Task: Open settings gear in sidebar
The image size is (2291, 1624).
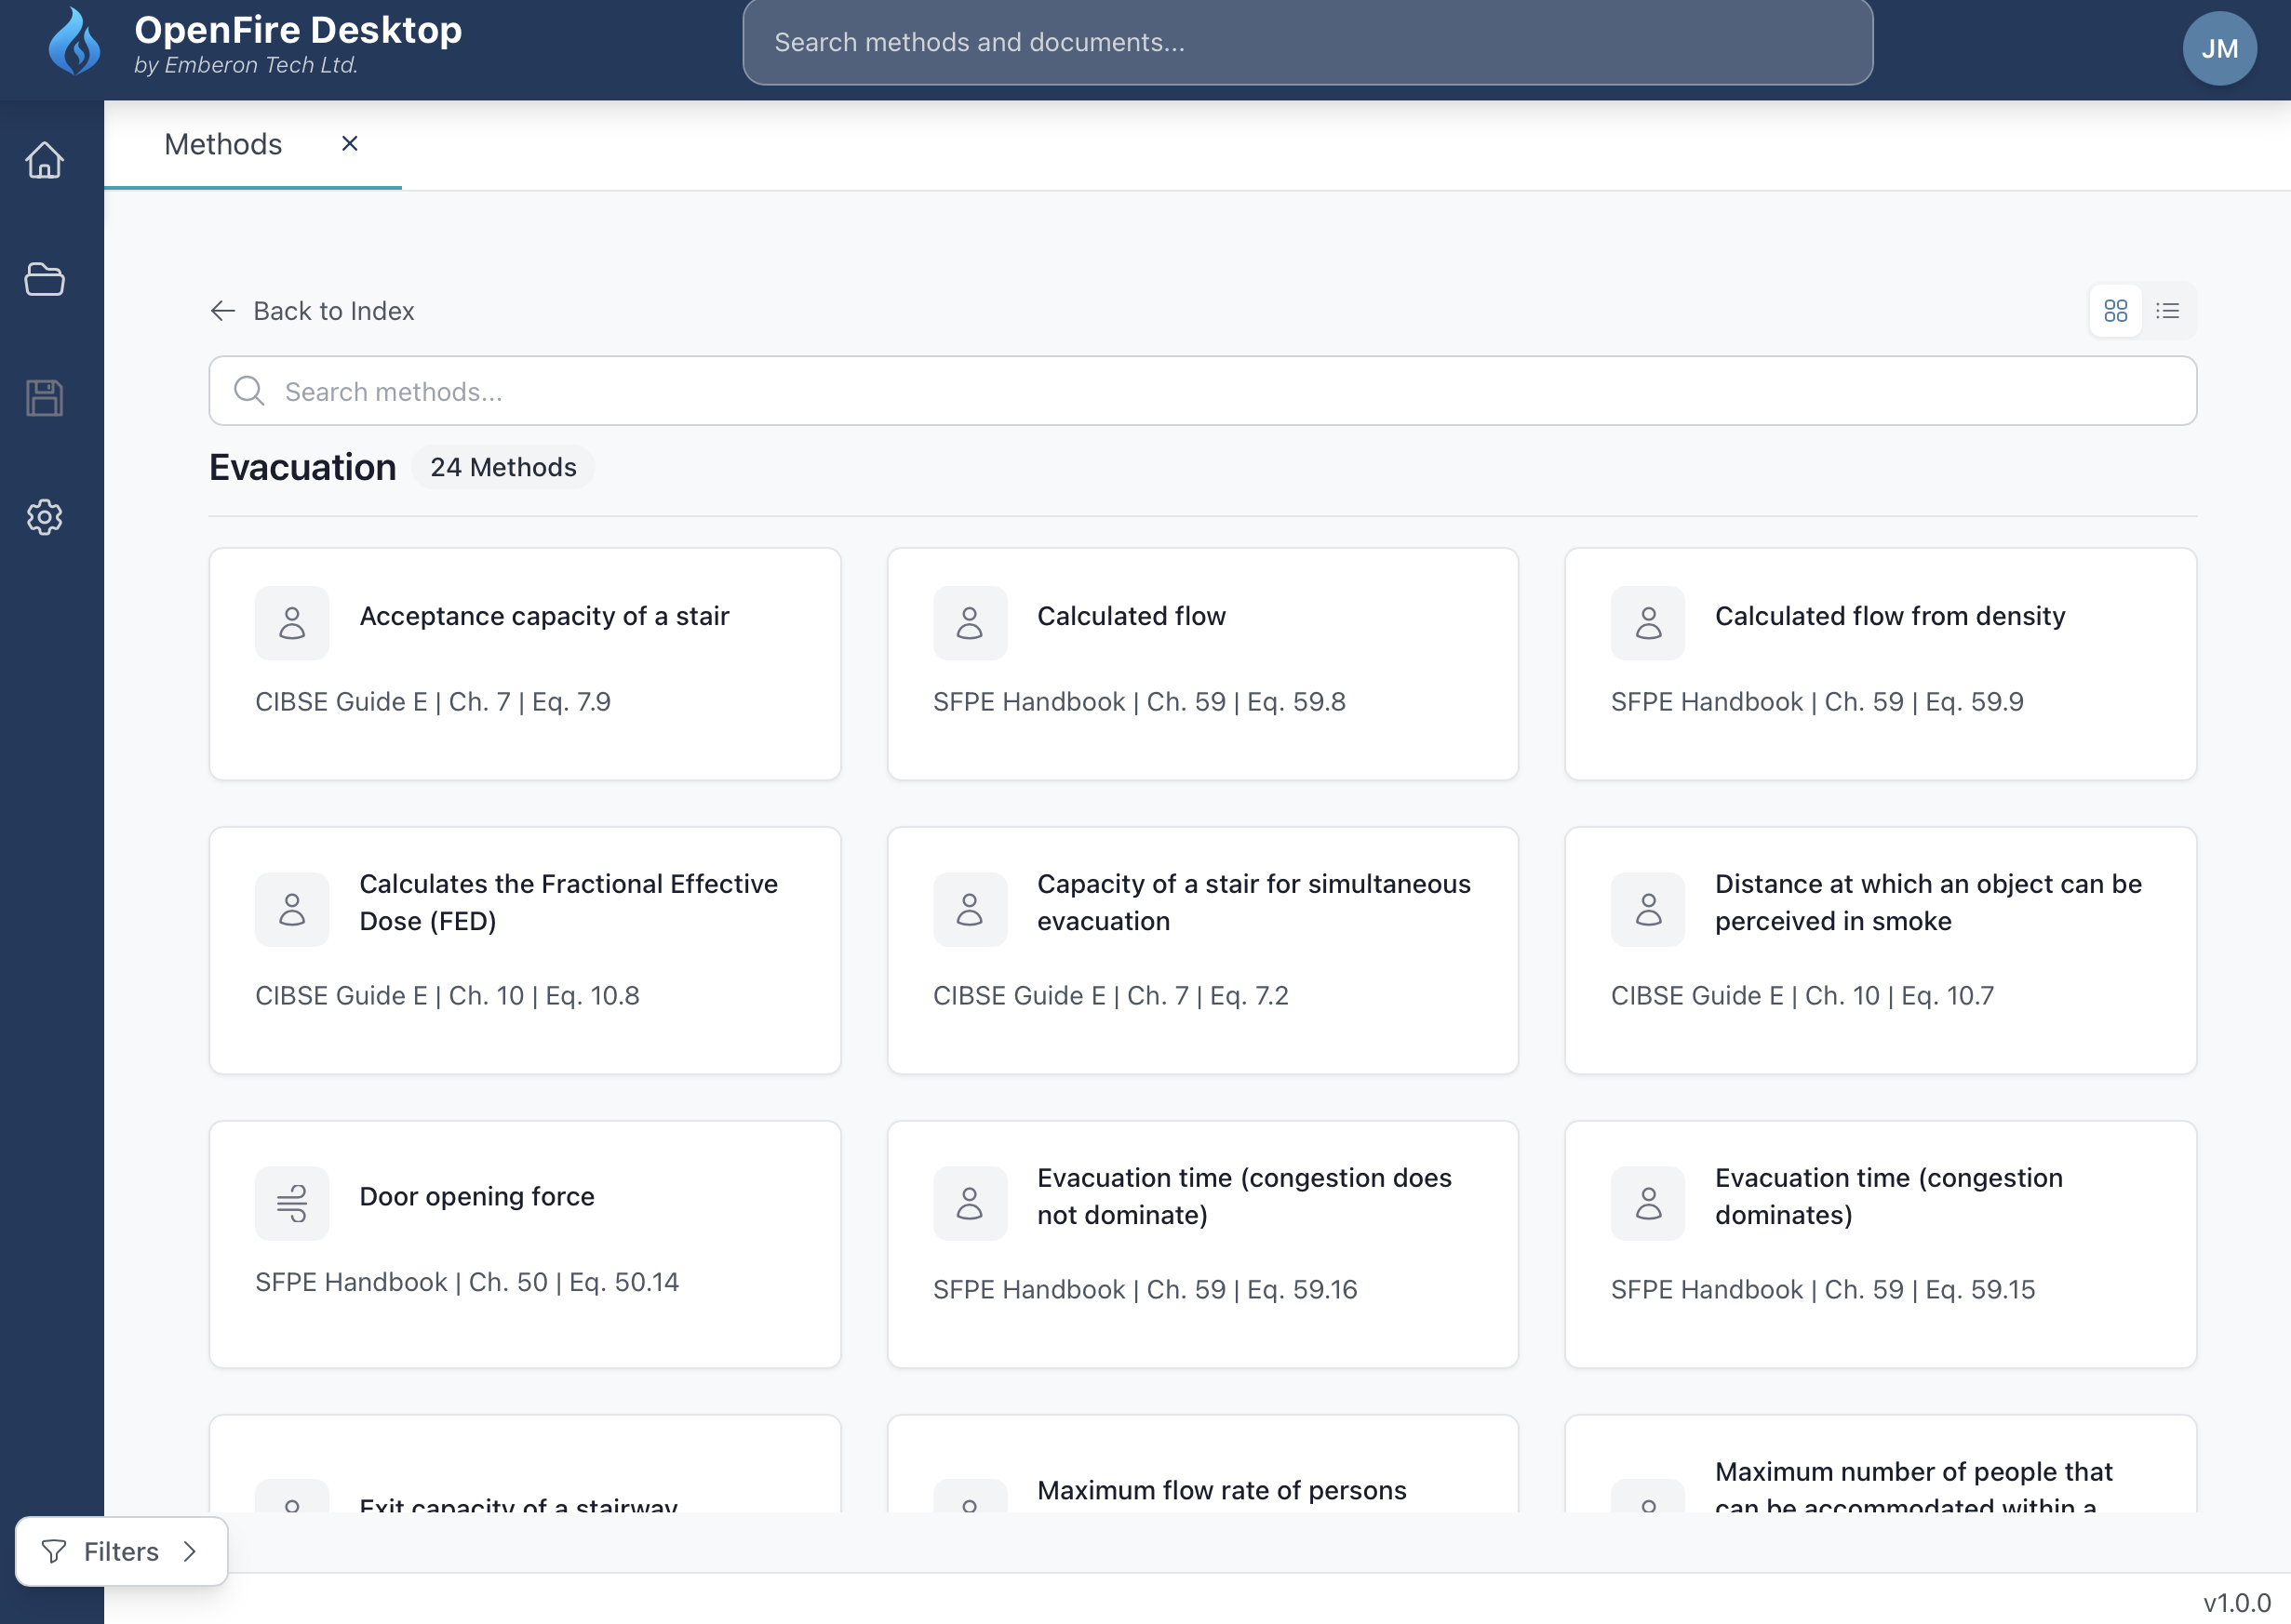Action: coord(44,517)
